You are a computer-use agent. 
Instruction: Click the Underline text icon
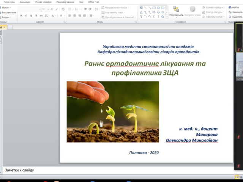tap(31, 16)
